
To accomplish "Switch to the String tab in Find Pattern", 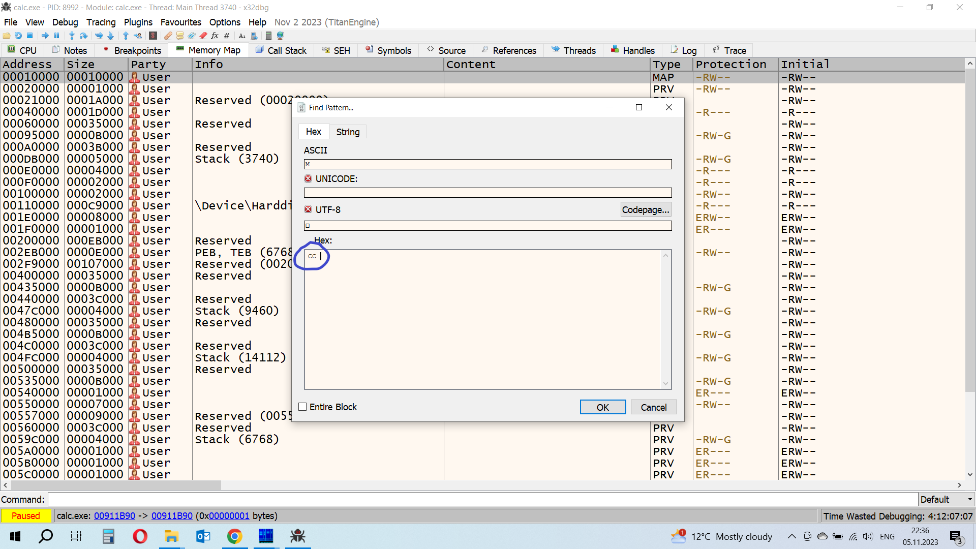I will pos(348,132).
